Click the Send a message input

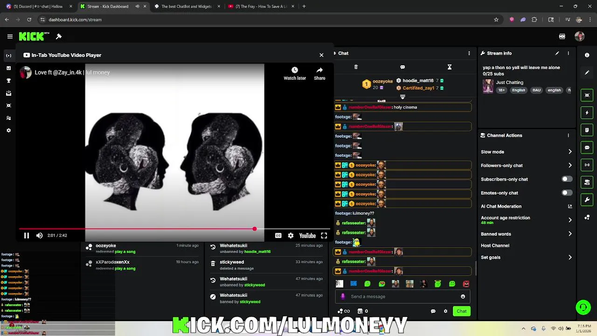[402, 296]
